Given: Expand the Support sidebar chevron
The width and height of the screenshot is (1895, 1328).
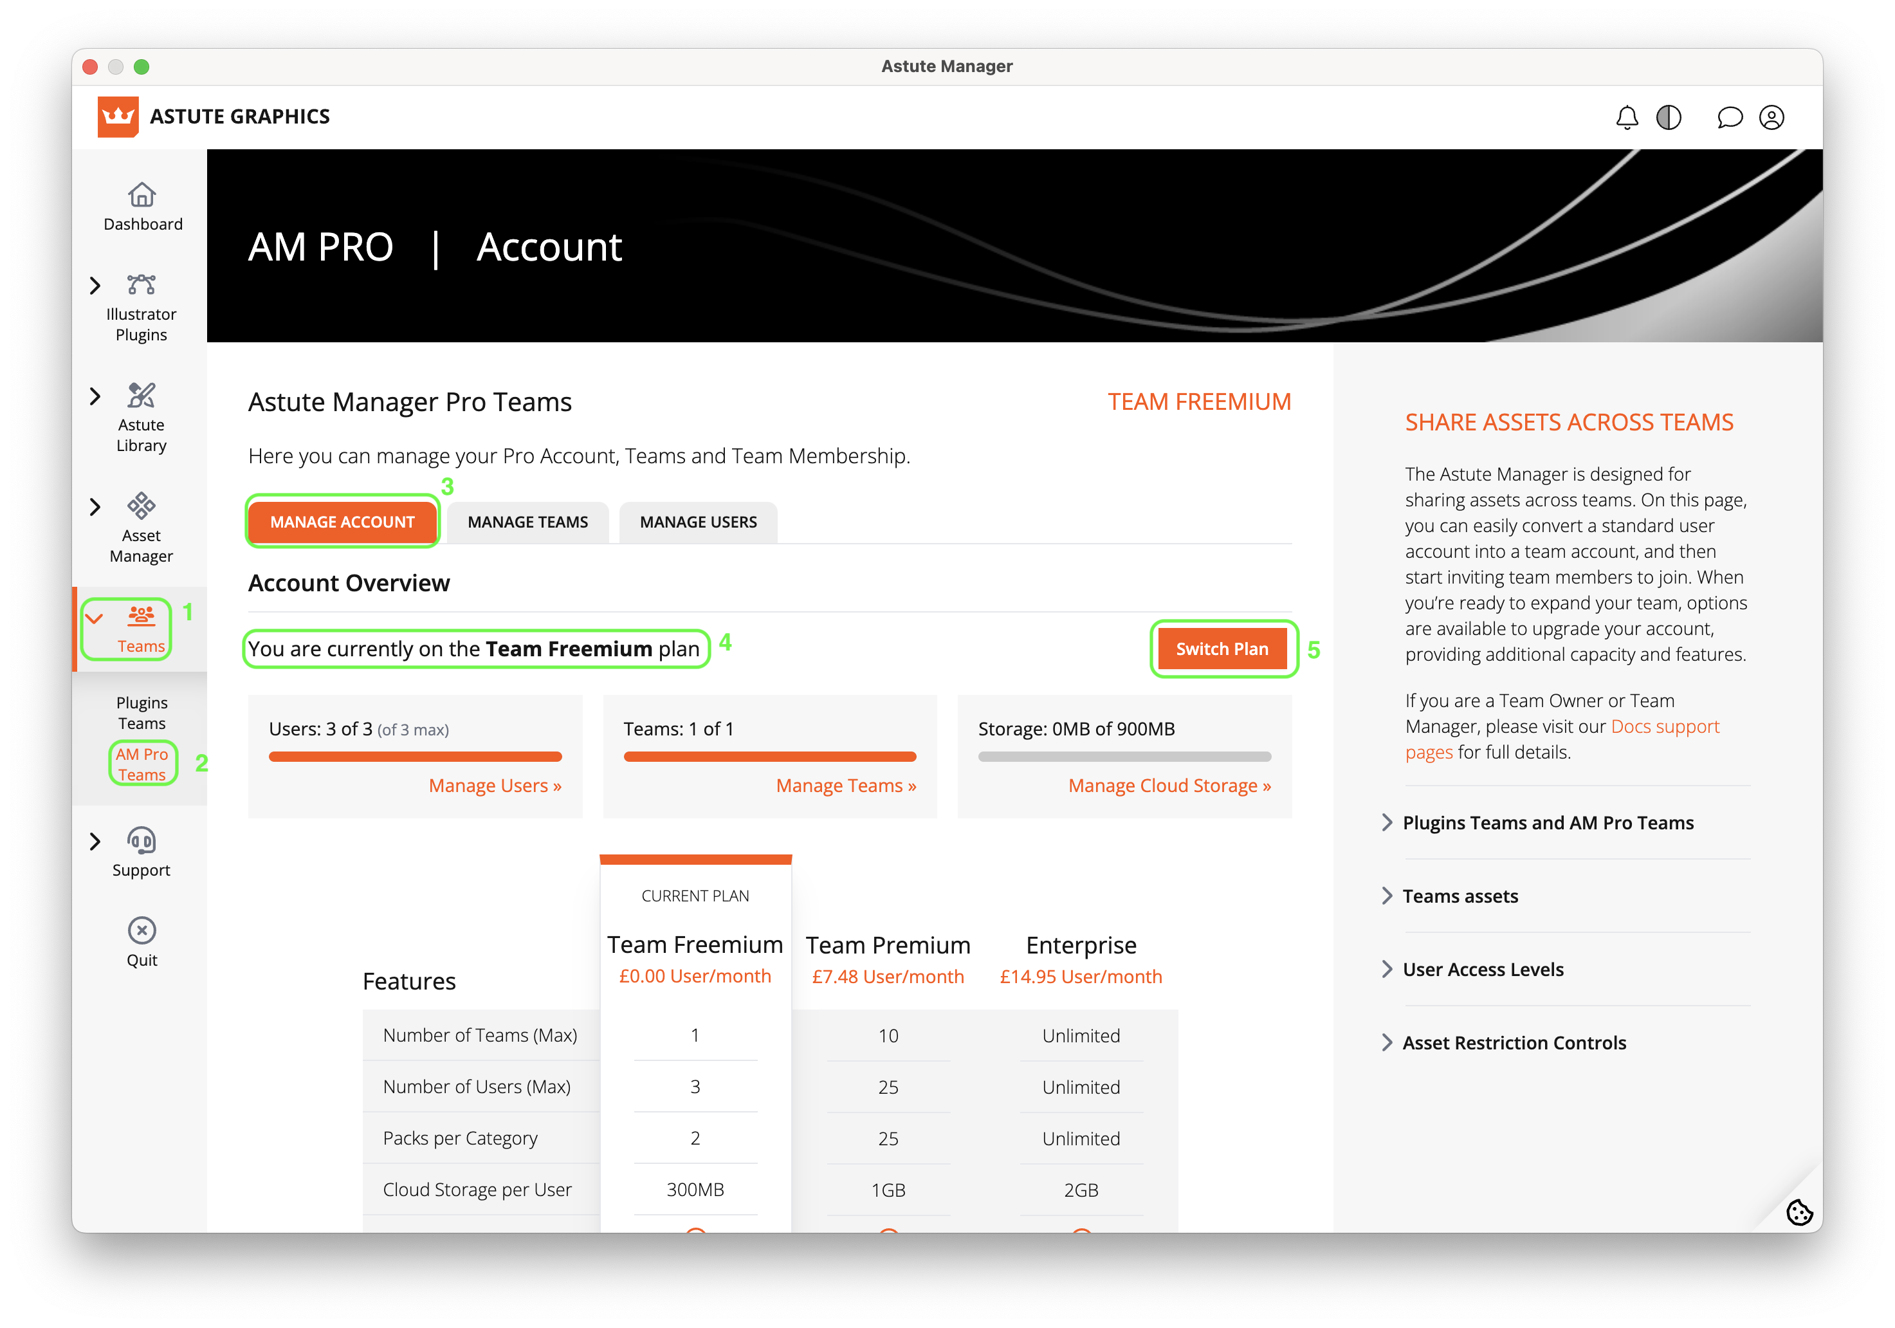Looking at the screenshot, I should [95, 841].
